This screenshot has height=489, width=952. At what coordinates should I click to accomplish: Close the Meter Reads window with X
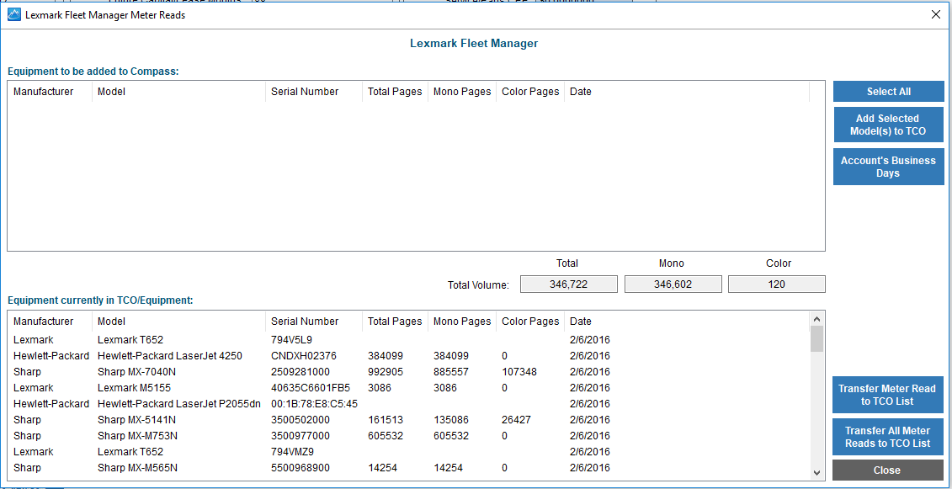point(936,15)
